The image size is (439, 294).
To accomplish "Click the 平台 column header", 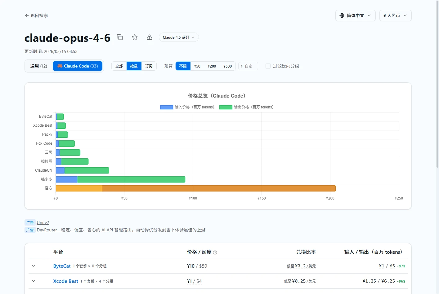I will click(58, 252).
